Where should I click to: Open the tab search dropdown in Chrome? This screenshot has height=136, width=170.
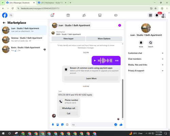pos(3,3)
